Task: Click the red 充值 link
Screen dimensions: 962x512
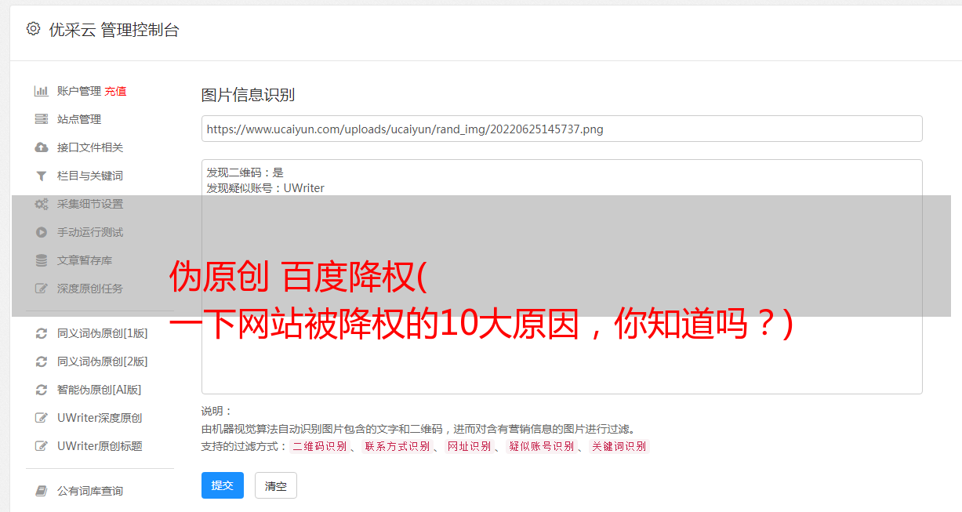Action: (115, 91)
